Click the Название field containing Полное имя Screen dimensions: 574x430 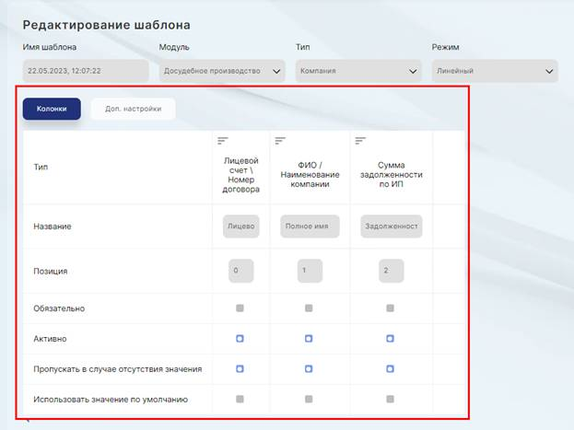(310, 227)
